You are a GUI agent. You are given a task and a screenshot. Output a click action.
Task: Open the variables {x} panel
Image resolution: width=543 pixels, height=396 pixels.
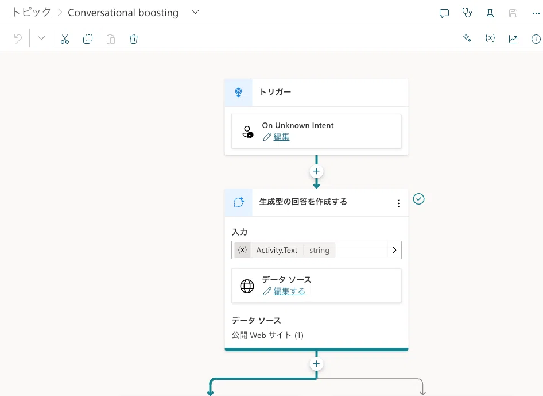point(490,38)
